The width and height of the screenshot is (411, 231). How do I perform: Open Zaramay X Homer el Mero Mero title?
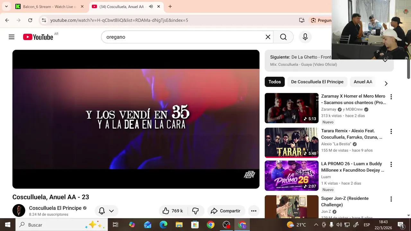(354, 99)
